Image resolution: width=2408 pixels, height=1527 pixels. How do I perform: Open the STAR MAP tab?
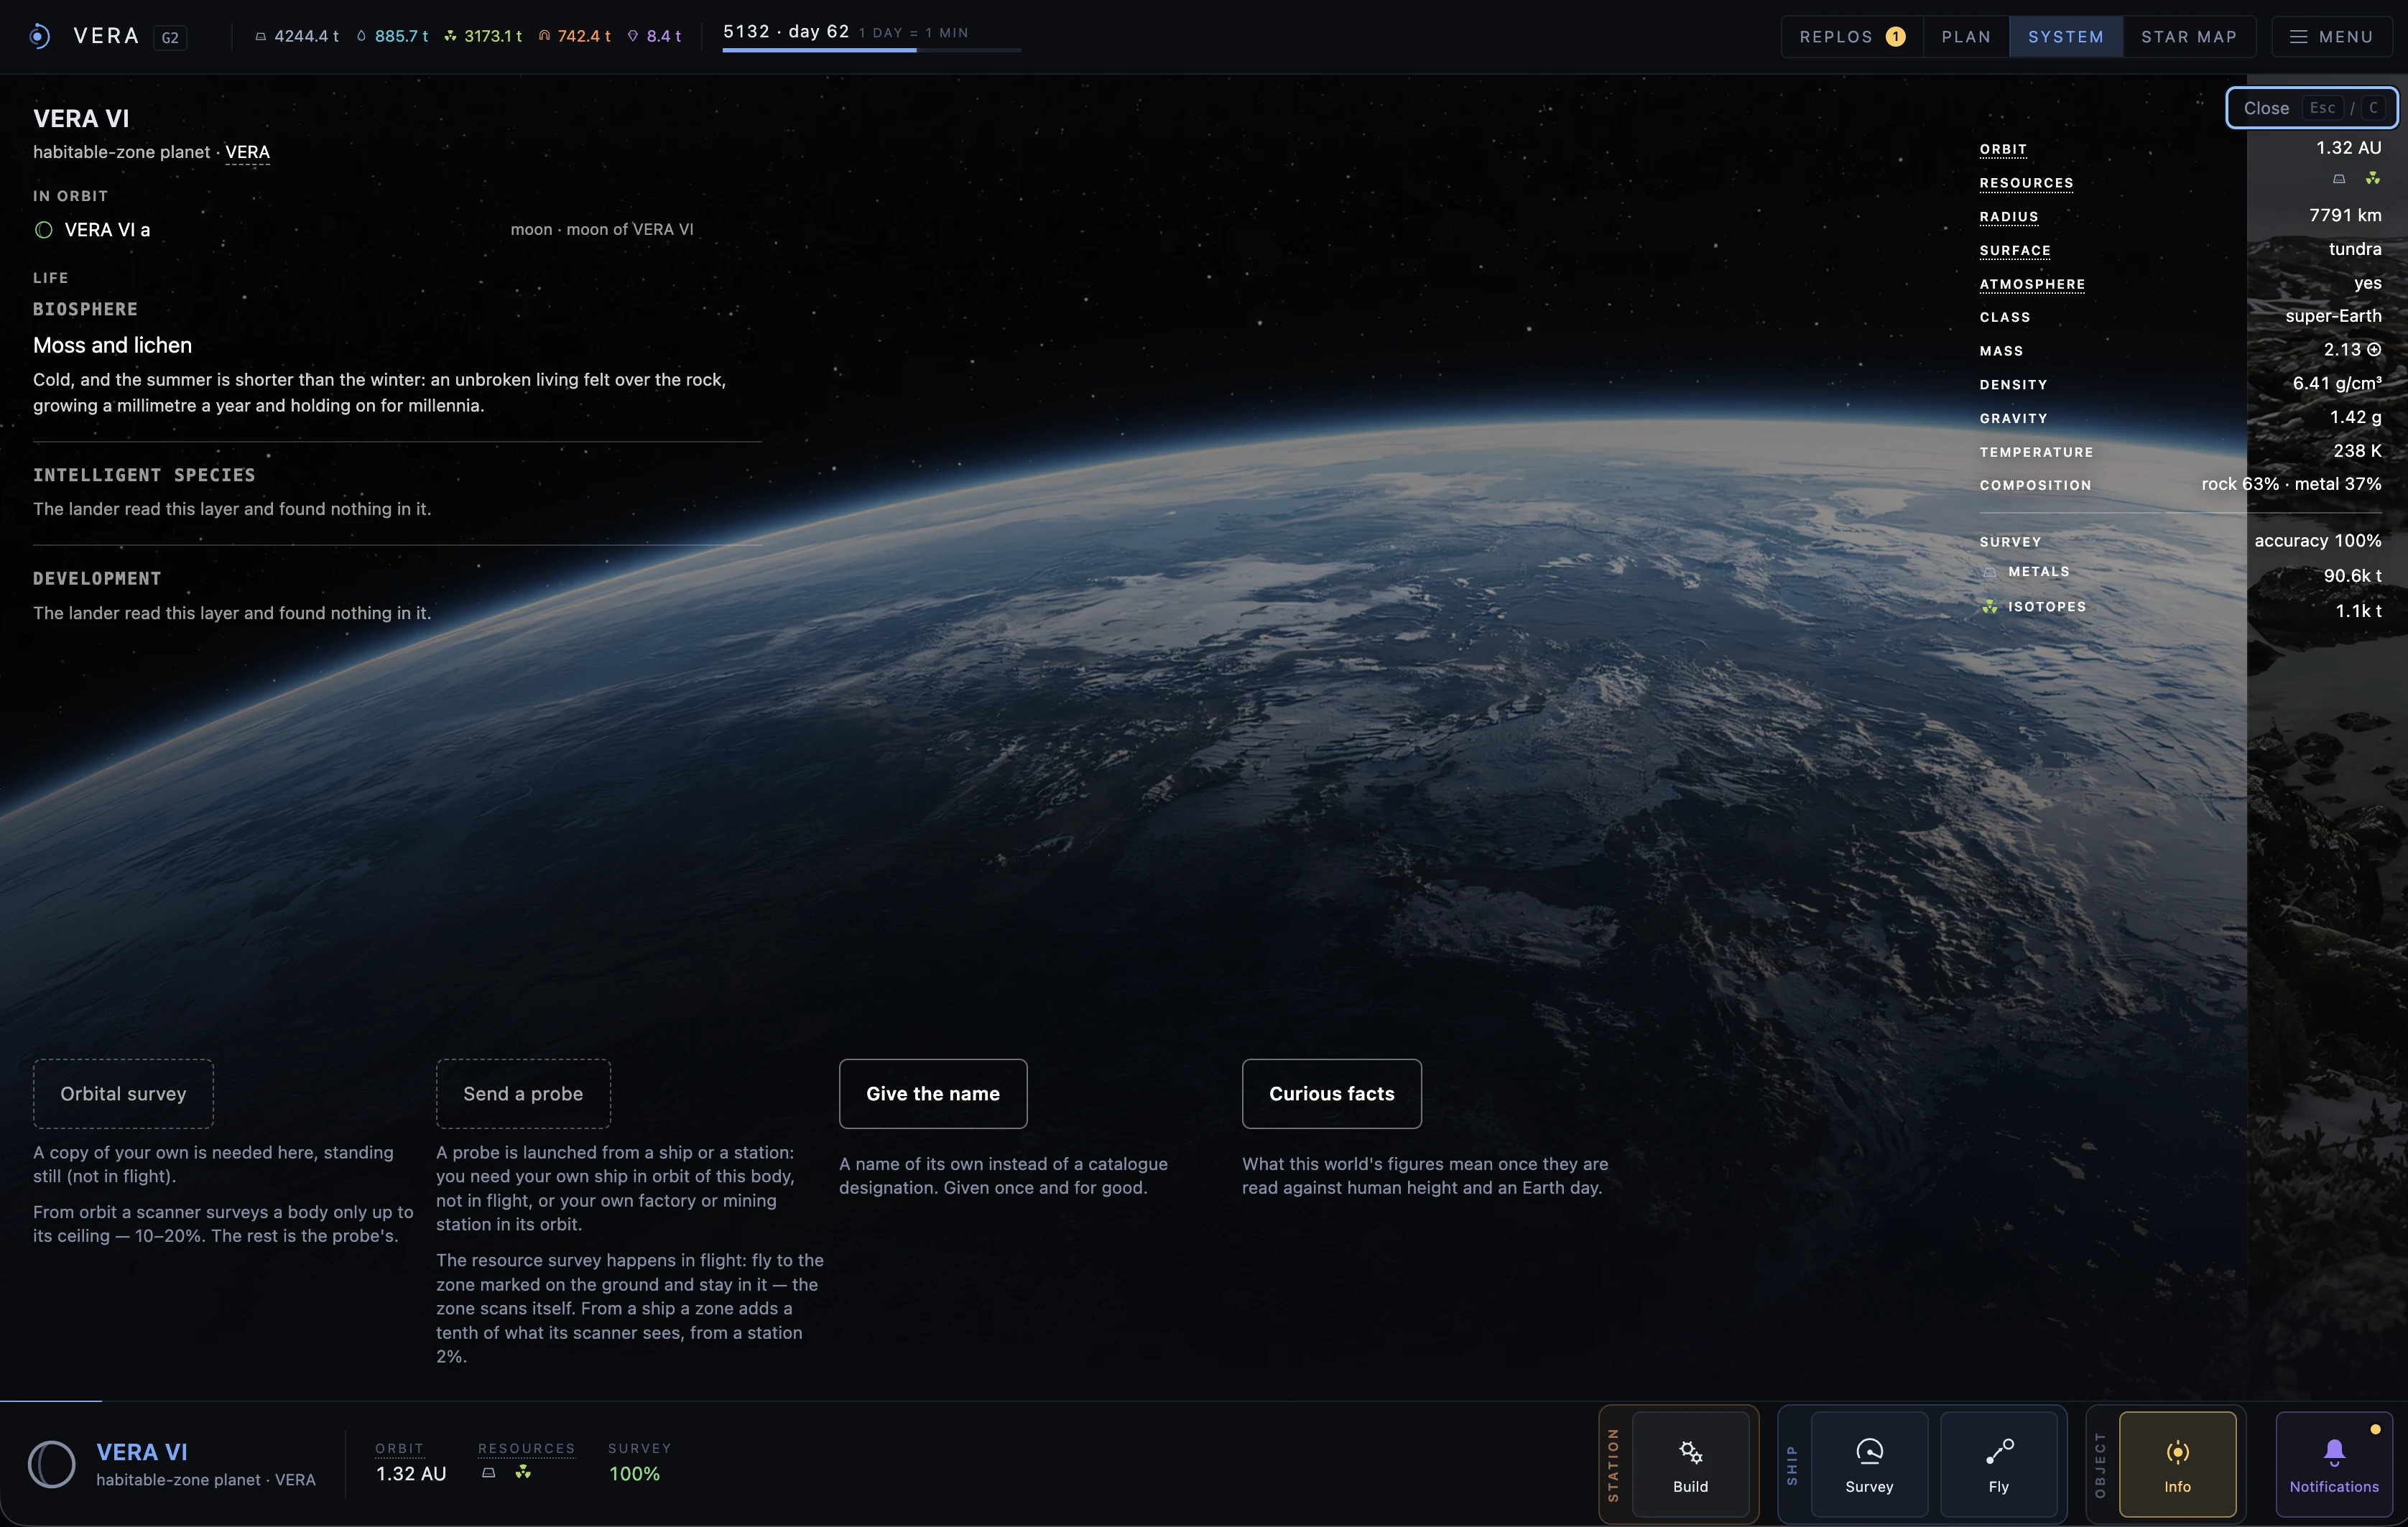click(x=2189, y=37)
